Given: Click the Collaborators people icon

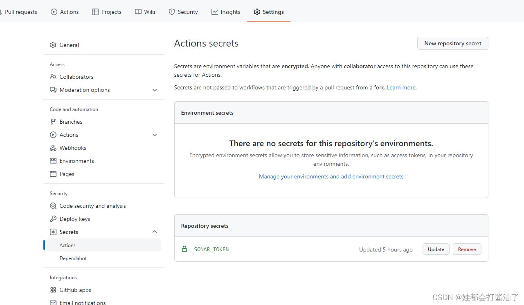Looking at the screenshot, I should (53, 77).
